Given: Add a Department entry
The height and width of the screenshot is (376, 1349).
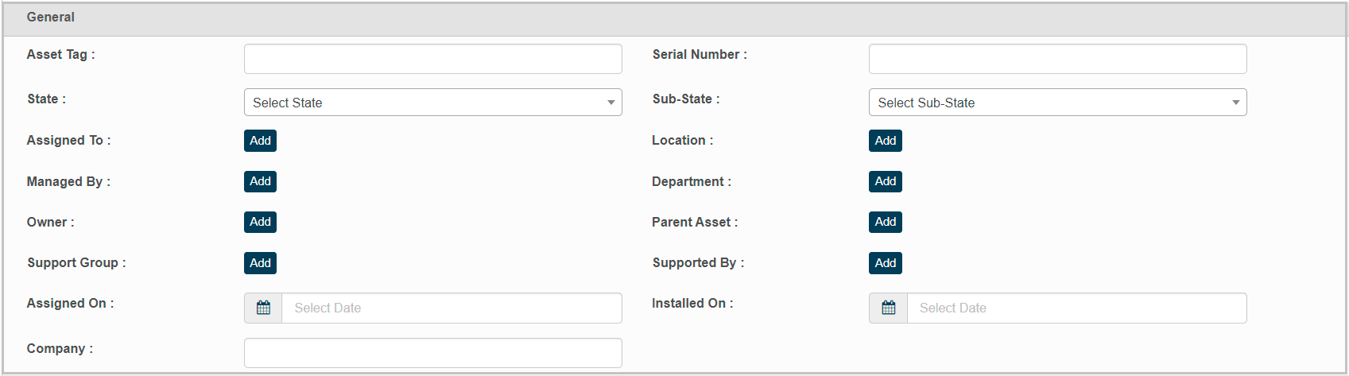Looking at the screenshot, I should click(x=885, y=181).
